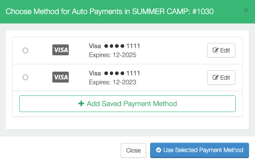The height and width of the screenshot is (164, 255).
Task: Click the green plus icon
Action: 81,104
